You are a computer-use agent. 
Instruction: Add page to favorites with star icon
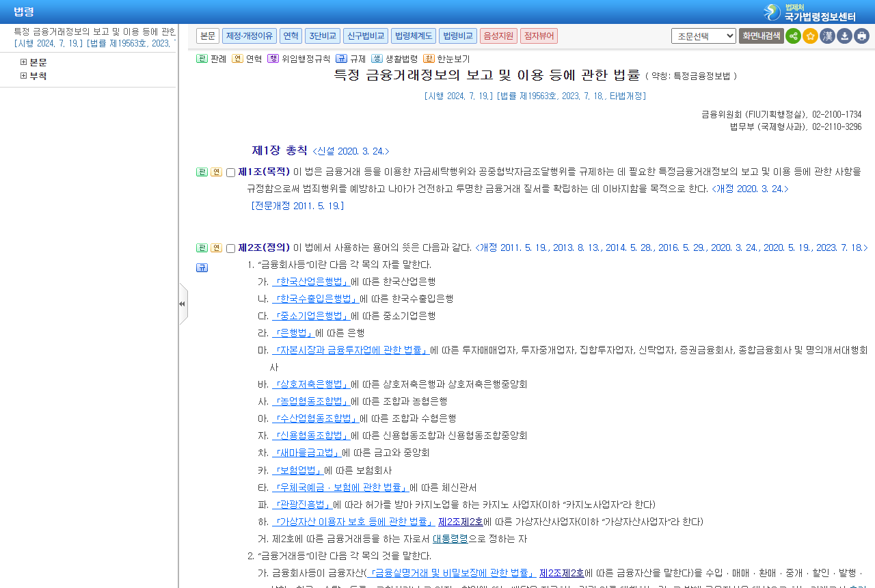(810, 36)
